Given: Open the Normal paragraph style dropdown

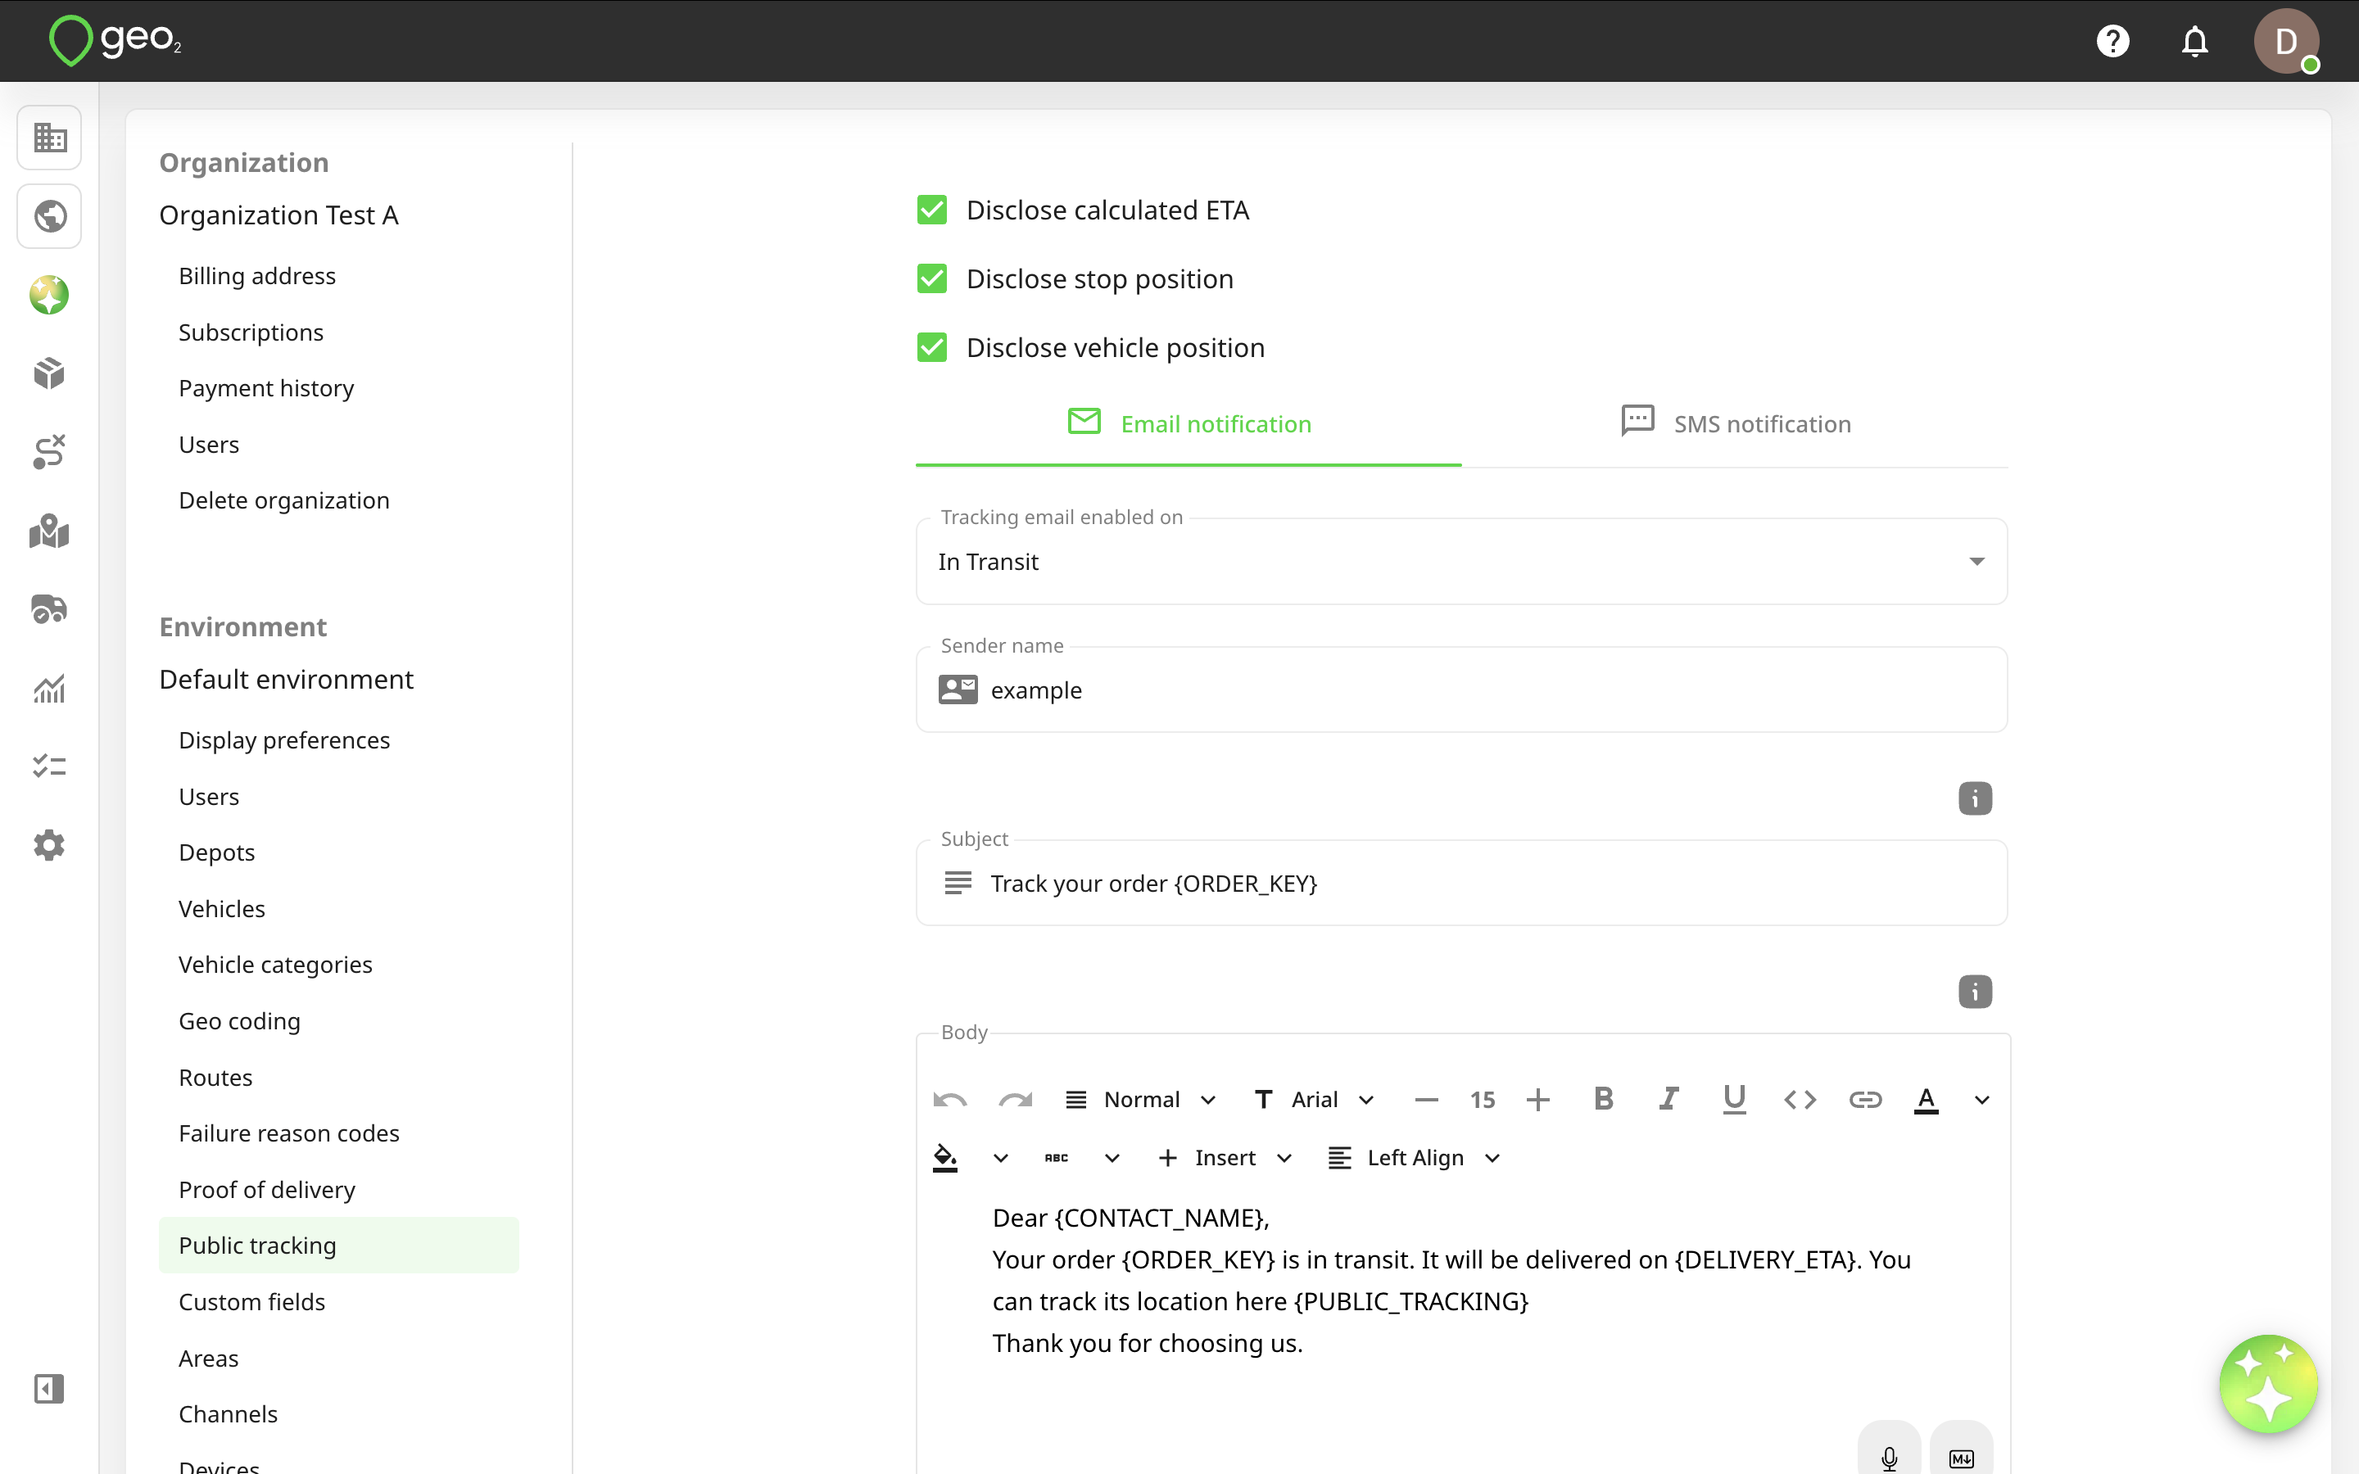Looking at the screenshot, I should pos(1140,1100).
